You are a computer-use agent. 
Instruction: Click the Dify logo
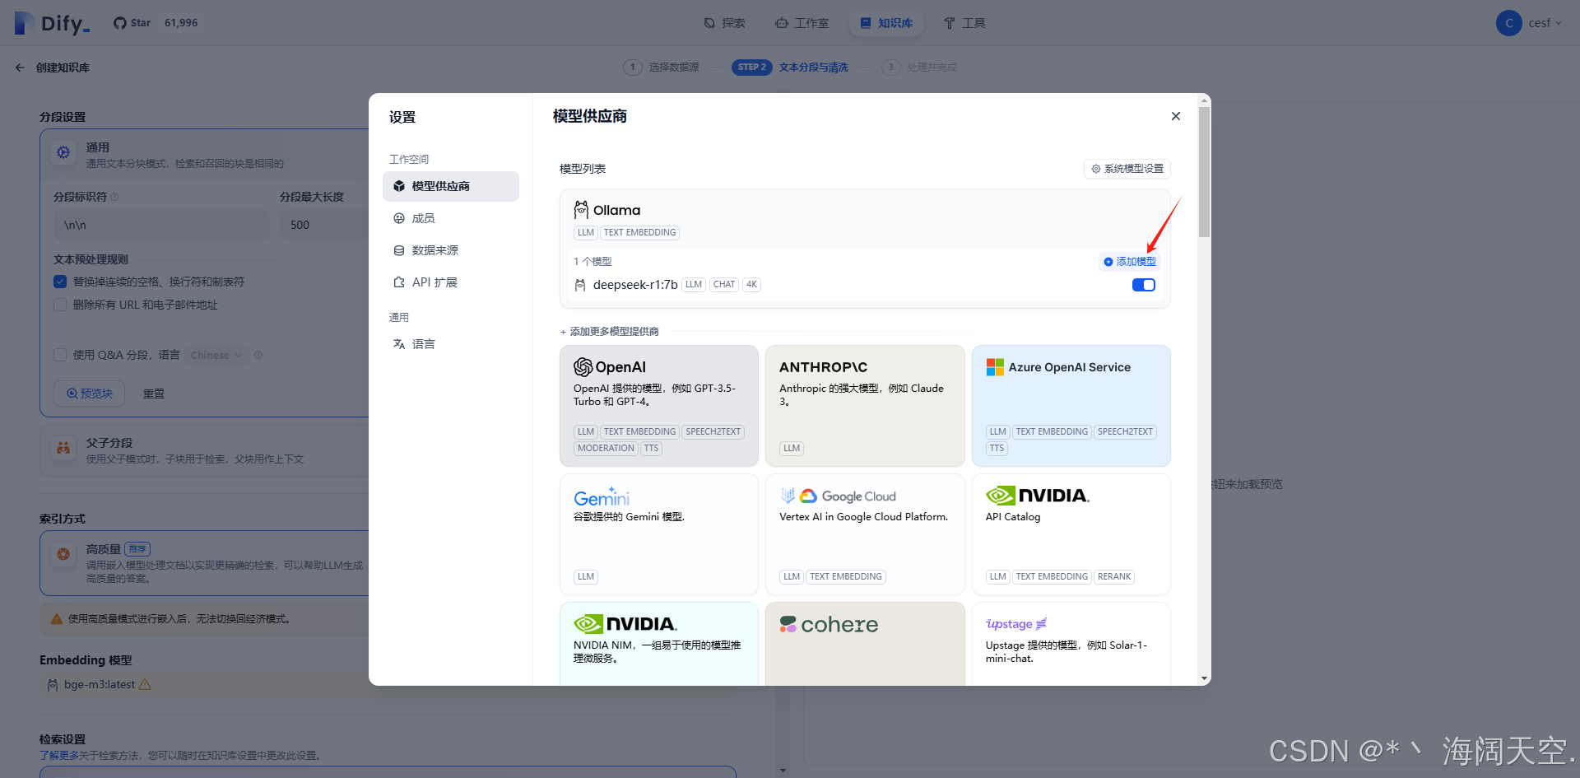point(53,23)
